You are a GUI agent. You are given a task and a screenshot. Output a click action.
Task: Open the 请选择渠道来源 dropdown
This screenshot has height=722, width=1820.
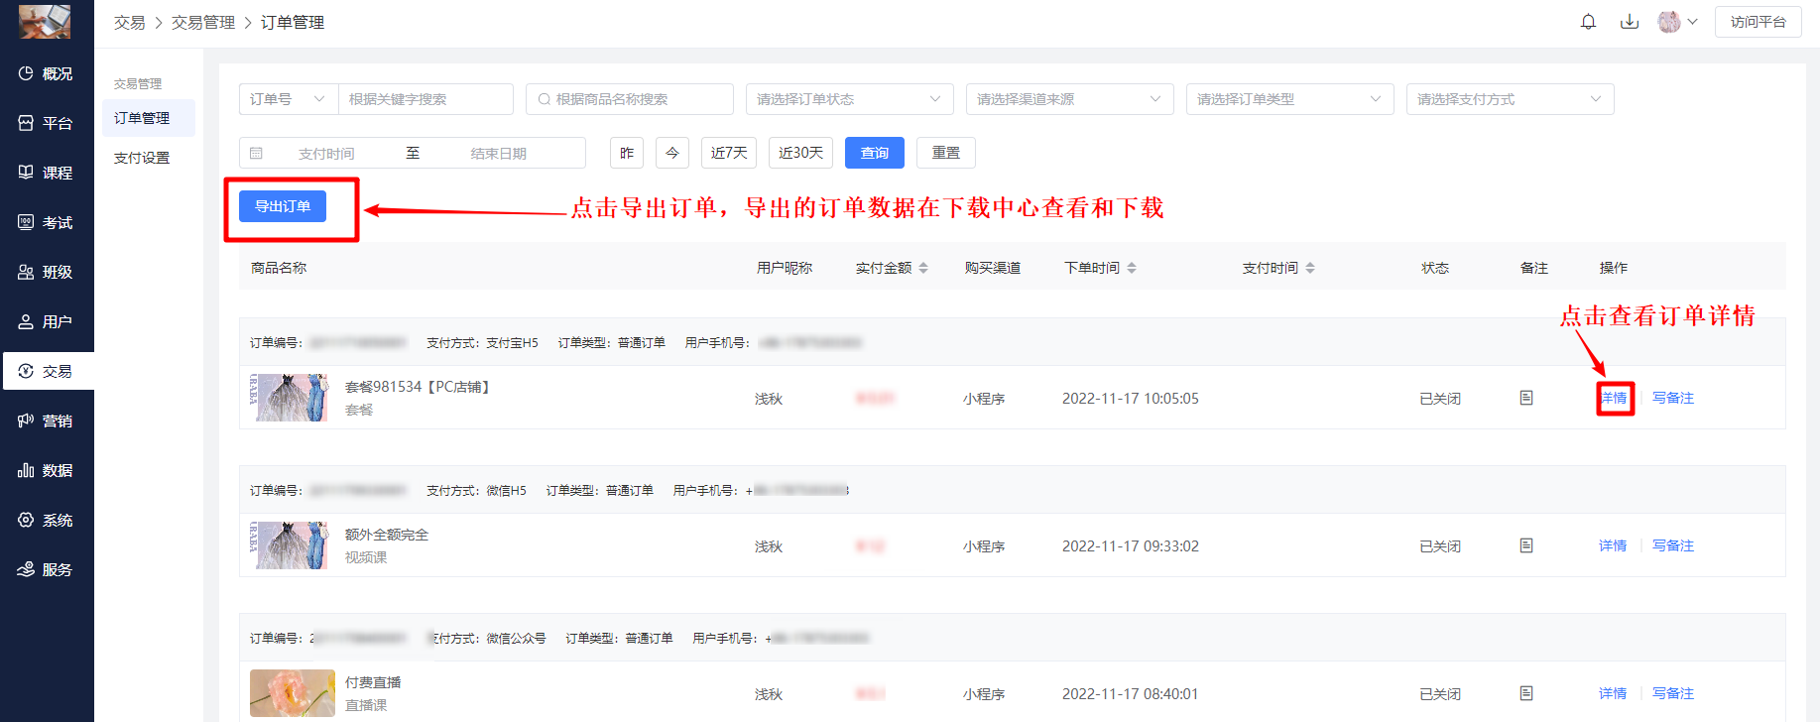1070,99
